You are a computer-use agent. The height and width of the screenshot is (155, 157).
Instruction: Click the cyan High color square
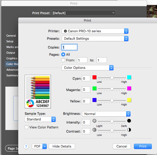[x=129, y=77]
